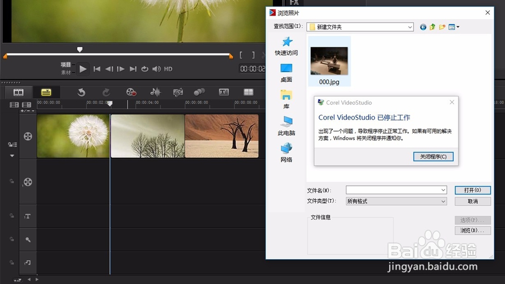
Task: Click the timeline playhead marker
Action: pos(110,104)
